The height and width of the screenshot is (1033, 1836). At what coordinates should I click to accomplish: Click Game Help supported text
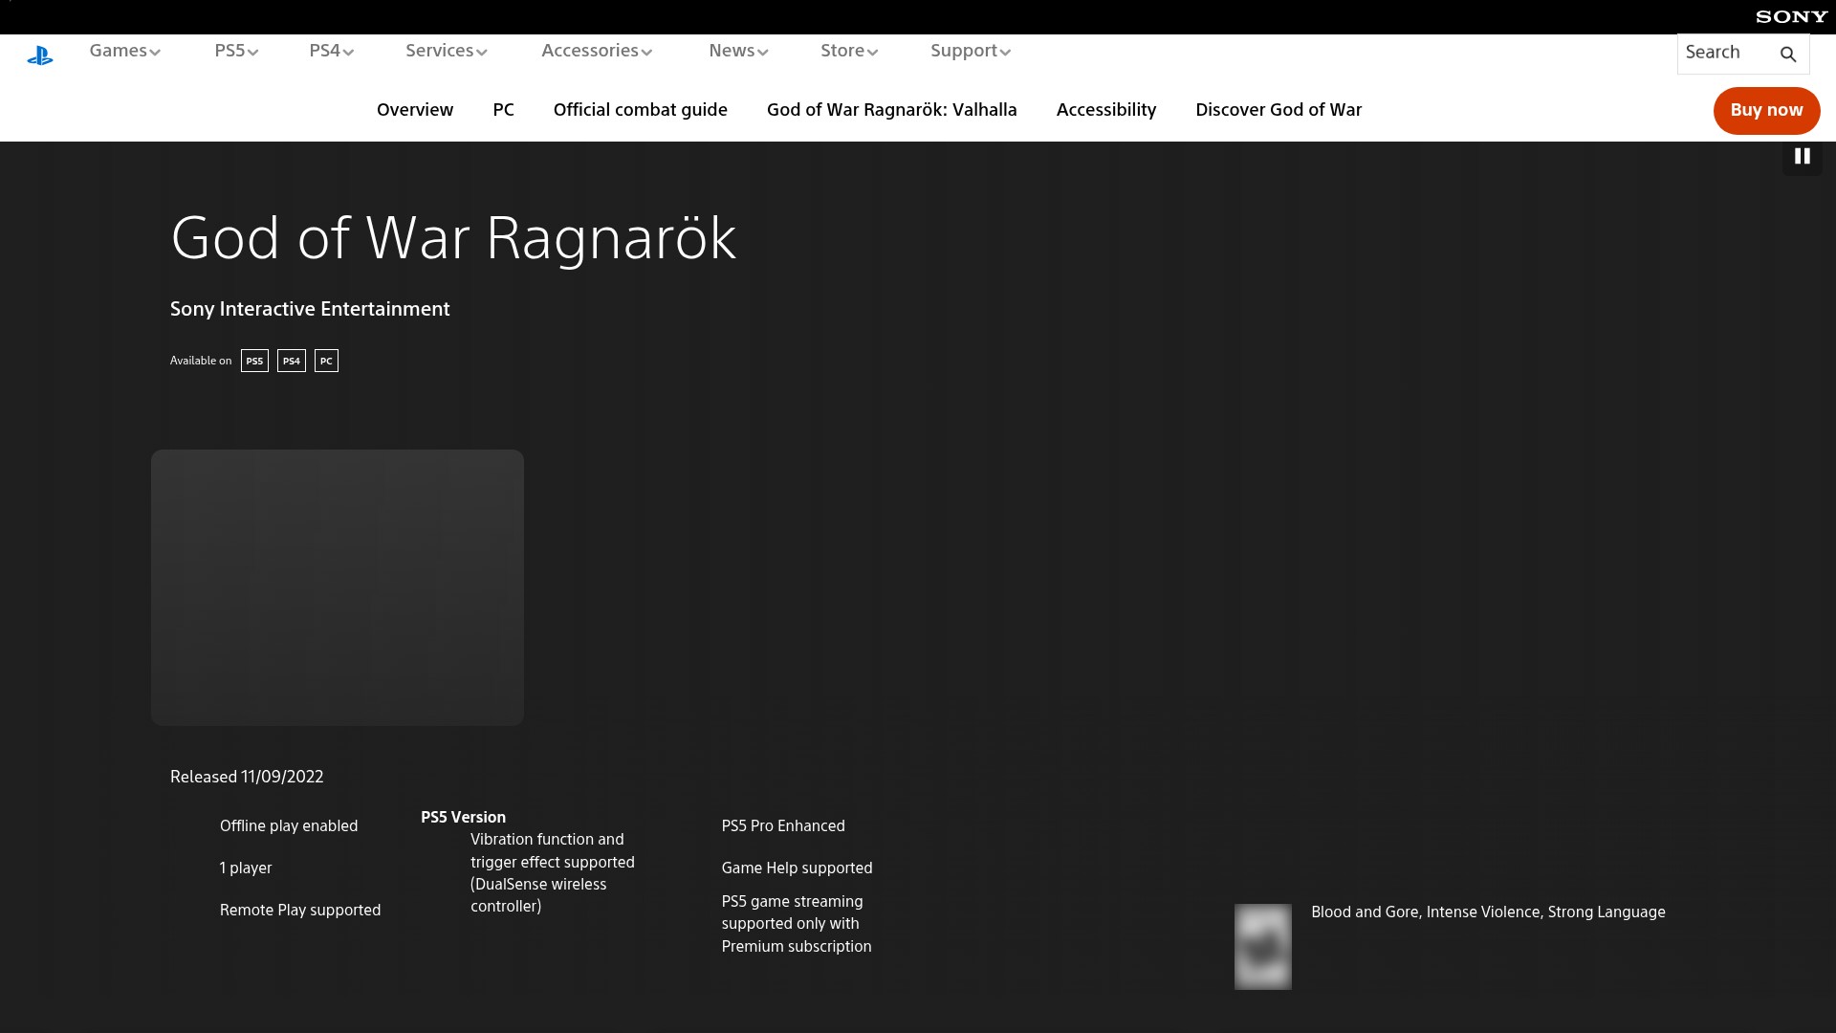click(797, 868)
